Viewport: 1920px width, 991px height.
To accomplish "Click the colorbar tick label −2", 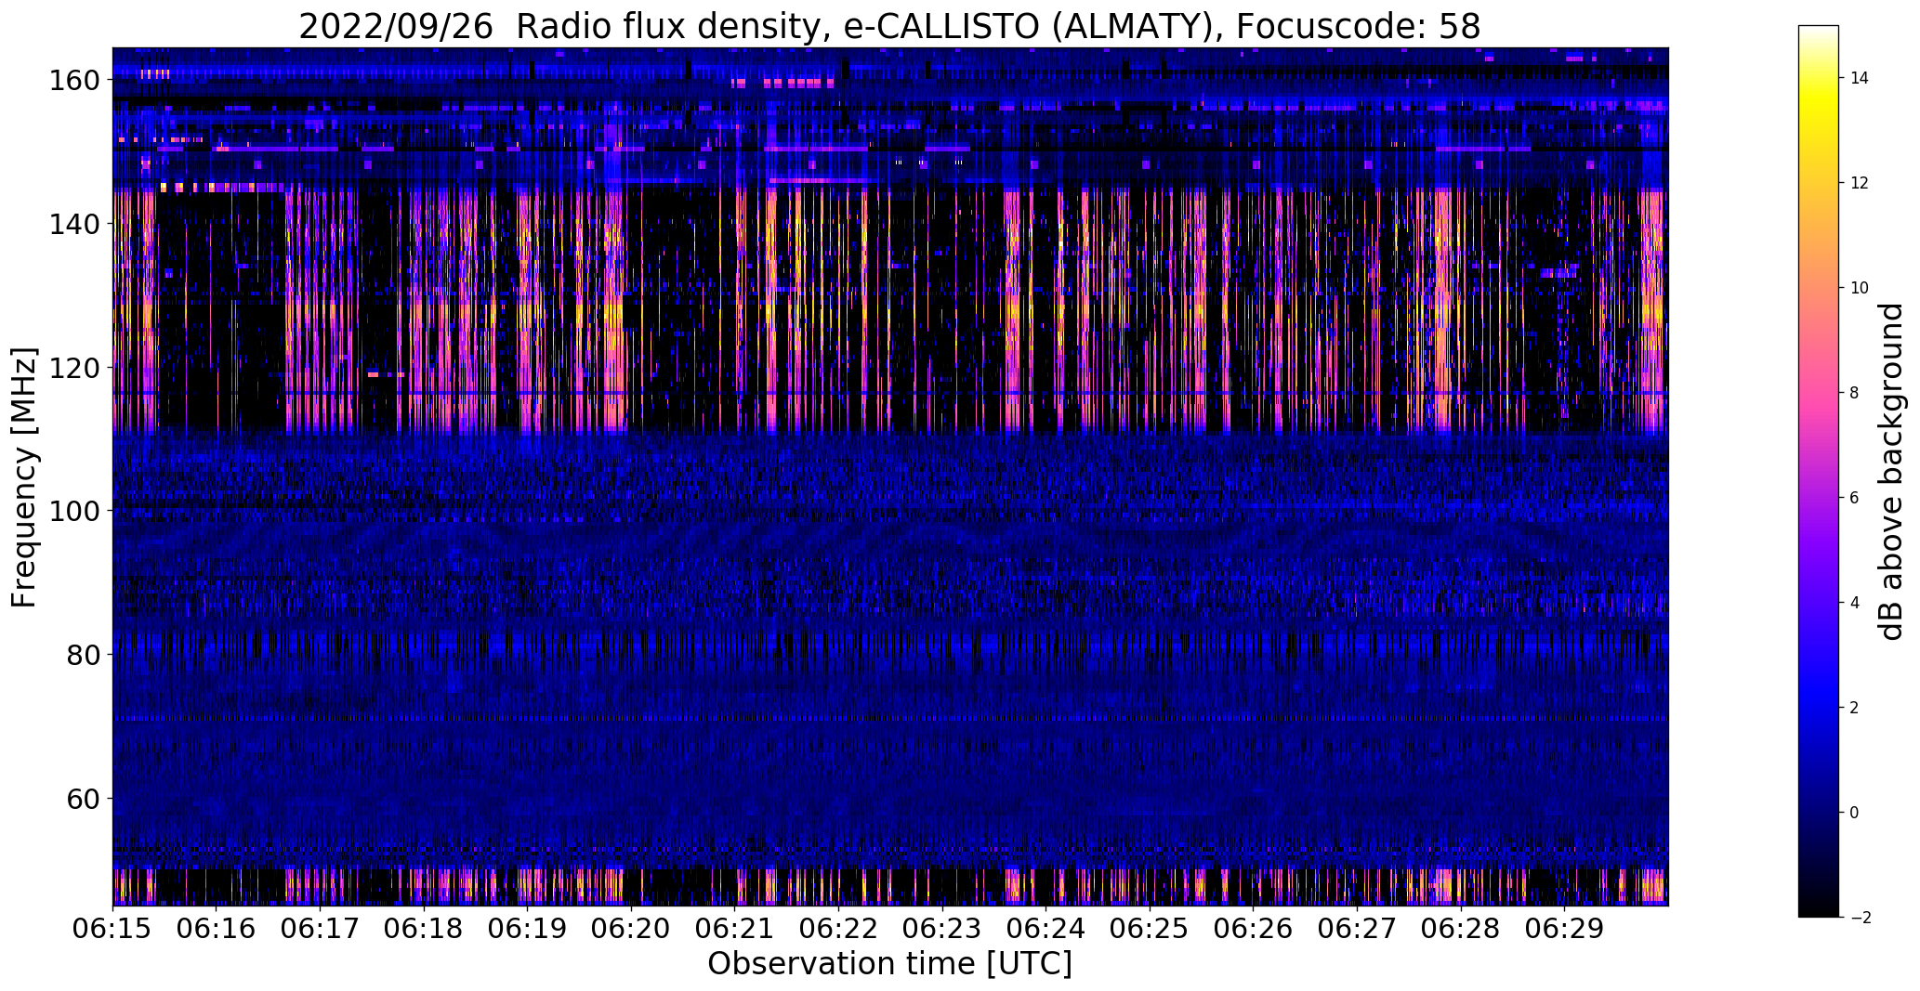I will tap(1861, 918).
